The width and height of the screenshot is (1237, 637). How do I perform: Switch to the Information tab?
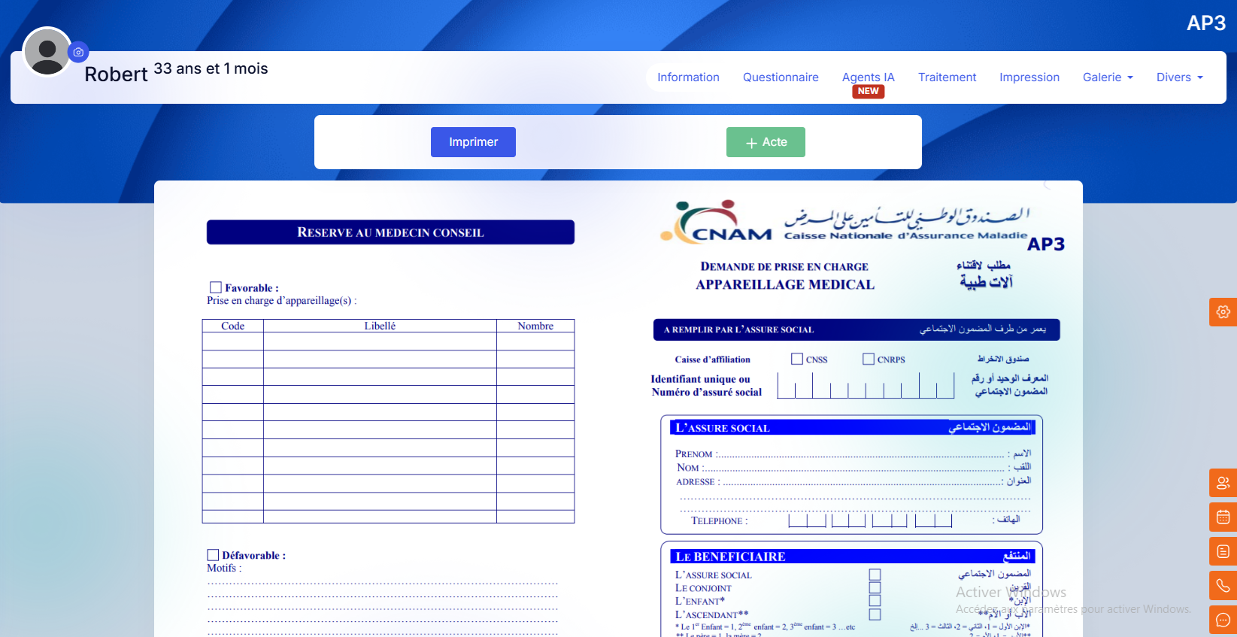pos(688,77)
